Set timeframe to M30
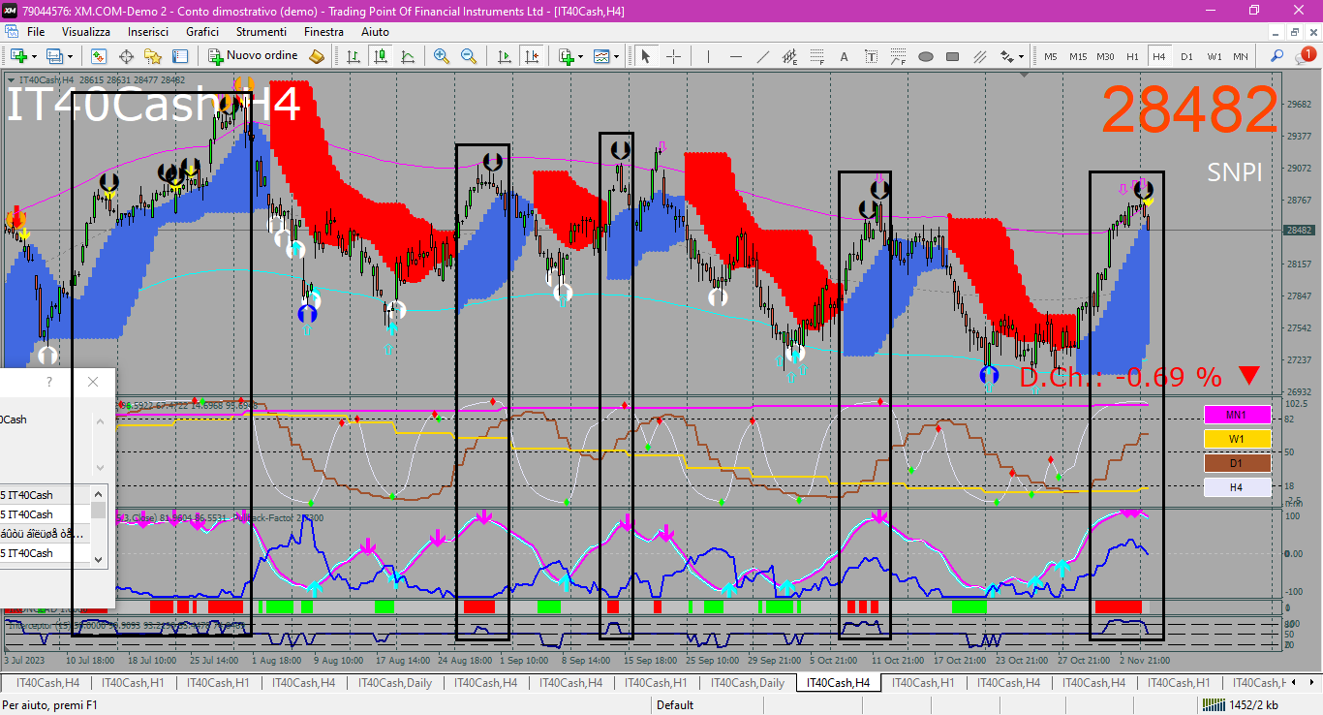The height and width of the screenshot is (715, 1323). click(1105, 56)
